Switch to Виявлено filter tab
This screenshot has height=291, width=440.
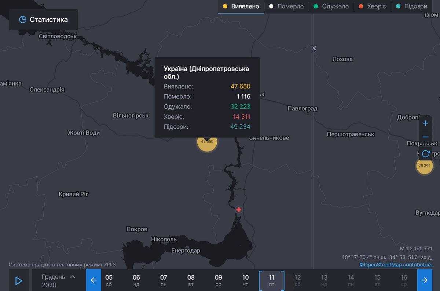click(x=241, y=7)
